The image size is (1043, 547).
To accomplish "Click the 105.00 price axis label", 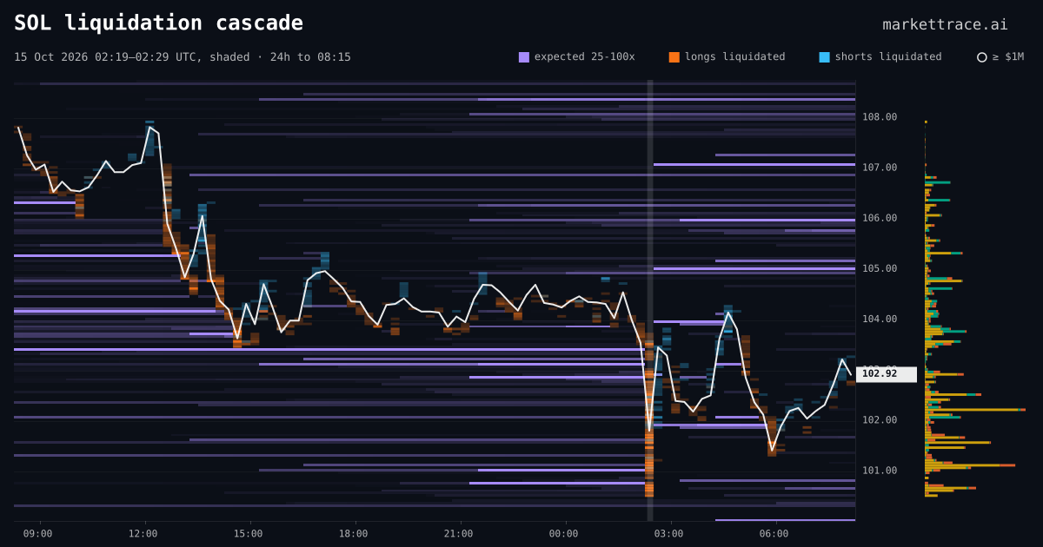I will tap(880, 268).
